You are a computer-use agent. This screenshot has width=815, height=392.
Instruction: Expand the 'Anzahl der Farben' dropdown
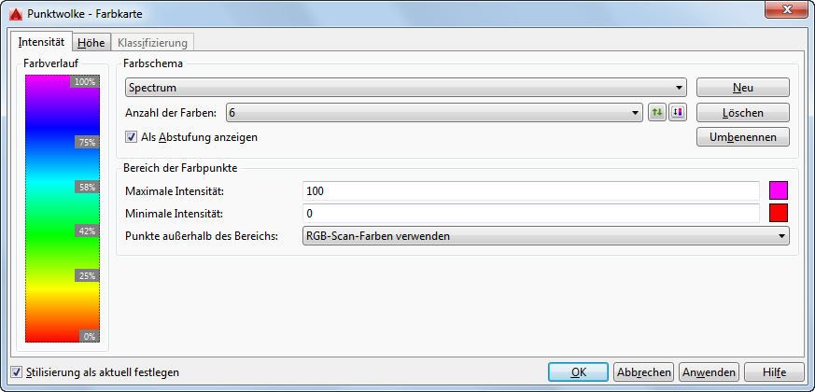point(434,112)
